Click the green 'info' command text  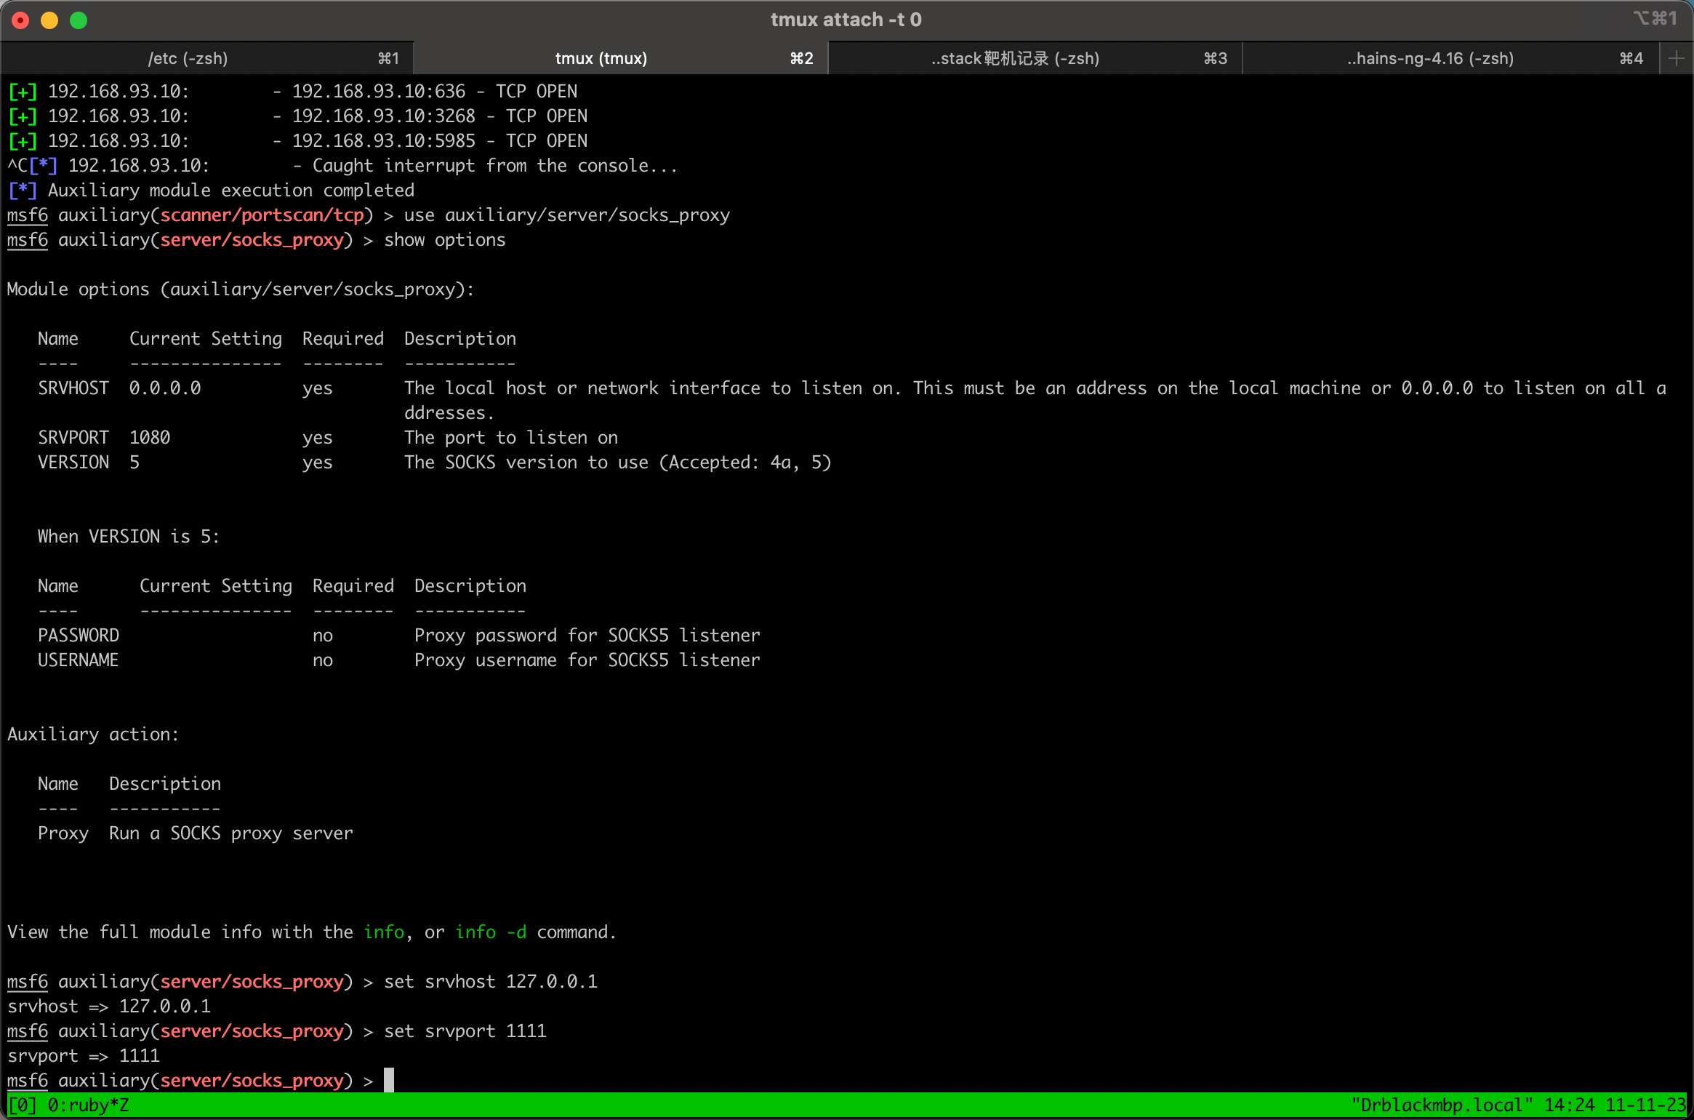click(384, 932)
